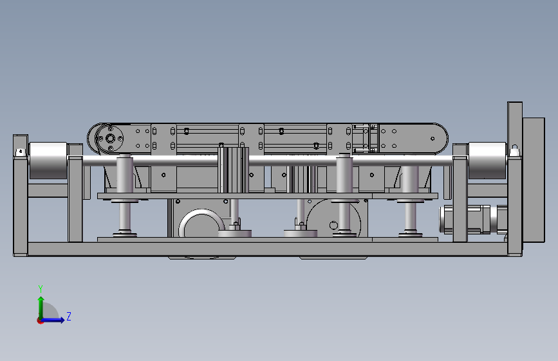The image size is (558, 361).
Task: Select the large cylindrical roller on the right end
Action: 487,160
